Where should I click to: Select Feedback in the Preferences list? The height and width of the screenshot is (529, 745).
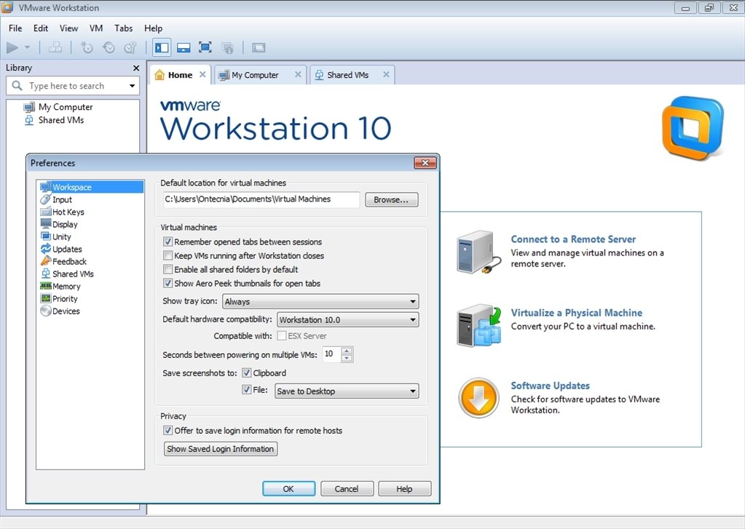(63, 261)
